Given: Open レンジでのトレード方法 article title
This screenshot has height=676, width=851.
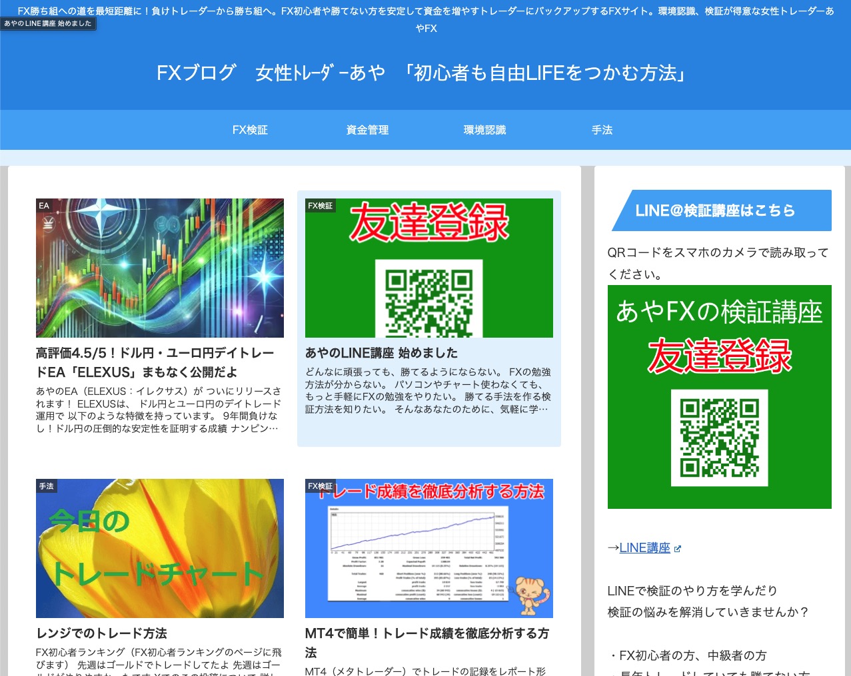Looking at the screenshot, I should click(101, 633).
